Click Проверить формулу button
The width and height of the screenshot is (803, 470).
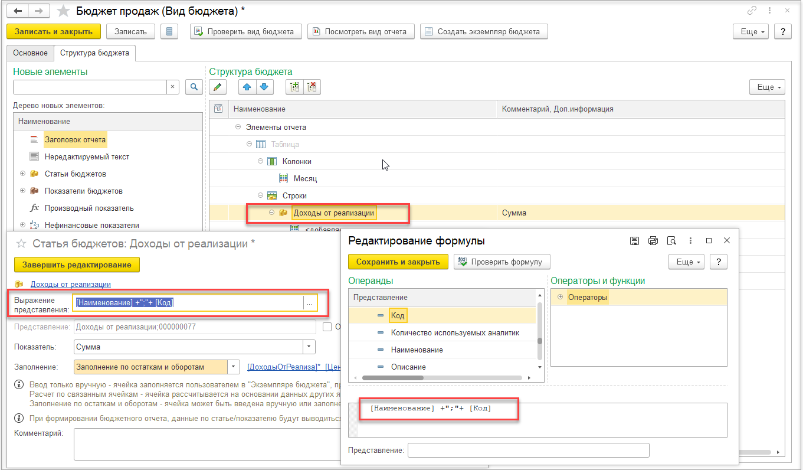pyautogui.click(x=502, y=262)
